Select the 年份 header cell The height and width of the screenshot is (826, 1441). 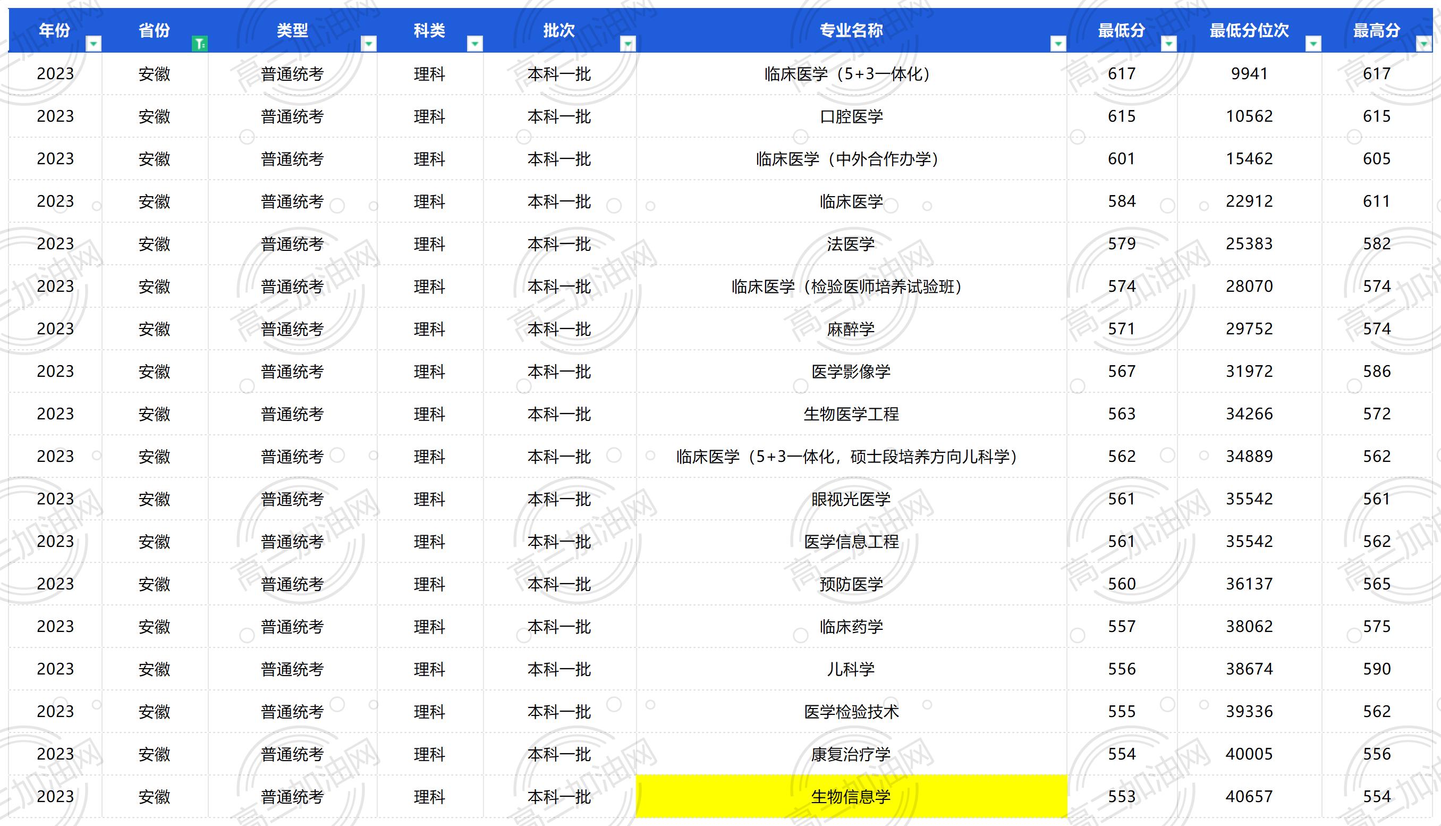[55, 30]
